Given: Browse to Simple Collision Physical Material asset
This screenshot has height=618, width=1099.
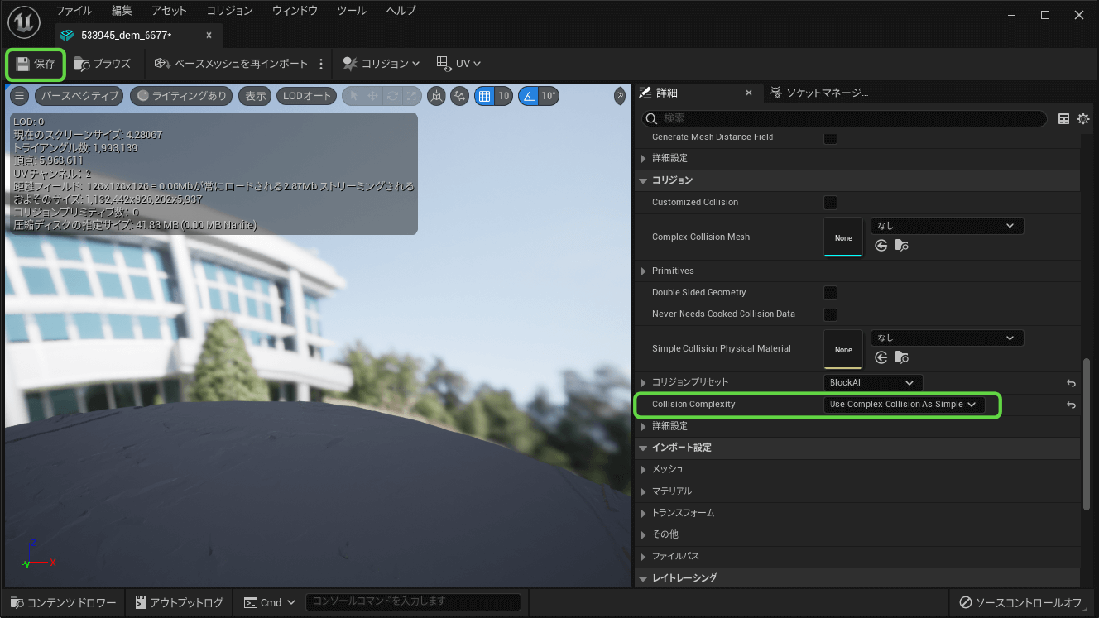Looking at the screenshot, I should (x=902, y=357).
